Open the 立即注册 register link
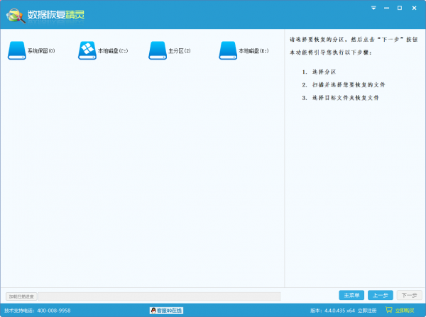 (x=368, y=311)
